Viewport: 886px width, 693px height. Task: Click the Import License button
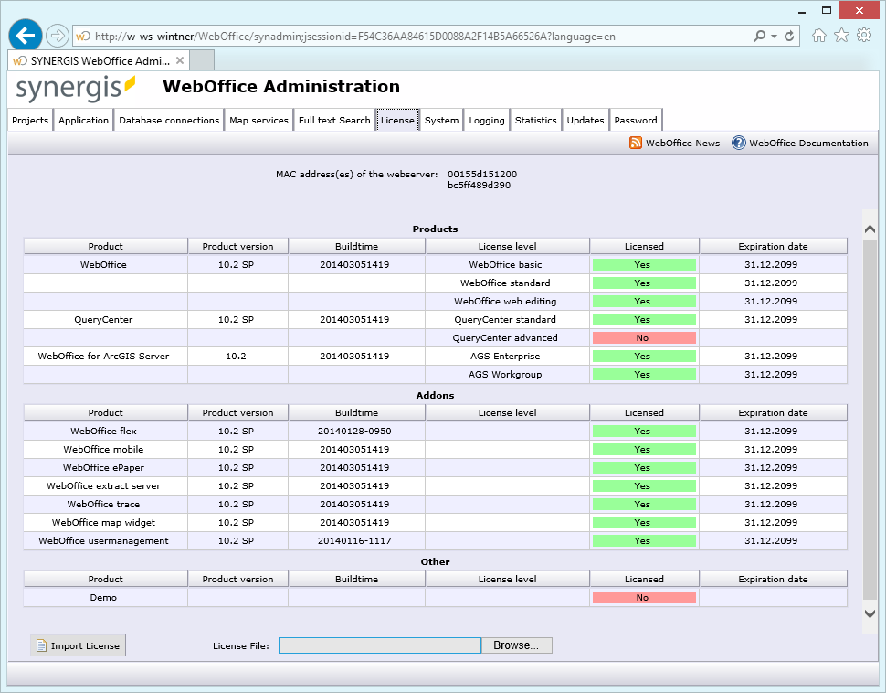(x=78, y=645)
